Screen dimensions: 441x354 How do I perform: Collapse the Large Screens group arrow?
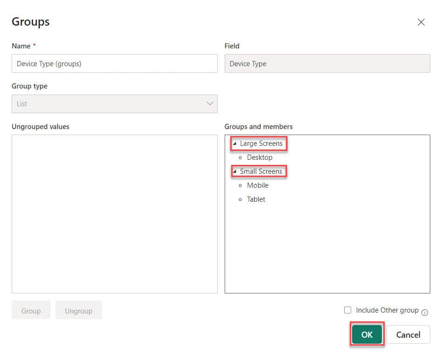click(234, 143)
